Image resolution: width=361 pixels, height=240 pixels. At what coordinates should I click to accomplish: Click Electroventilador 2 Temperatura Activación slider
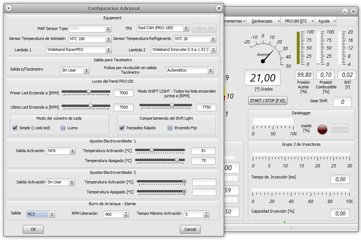tap(162, 183)
